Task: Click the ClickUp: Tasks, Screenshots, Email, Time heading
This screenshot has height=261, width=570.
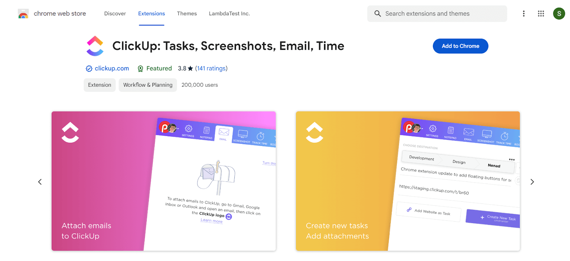Action: [x=228, y=46]
